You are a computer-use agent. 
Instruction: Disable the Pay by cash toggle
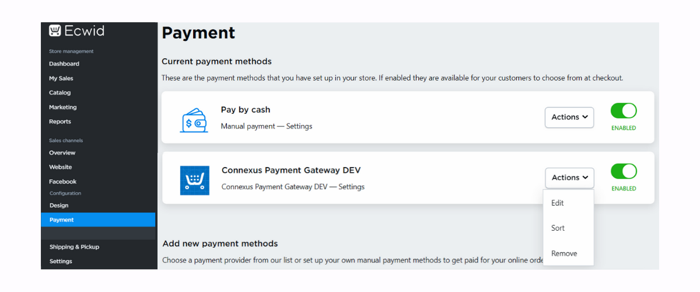(624, 111)
